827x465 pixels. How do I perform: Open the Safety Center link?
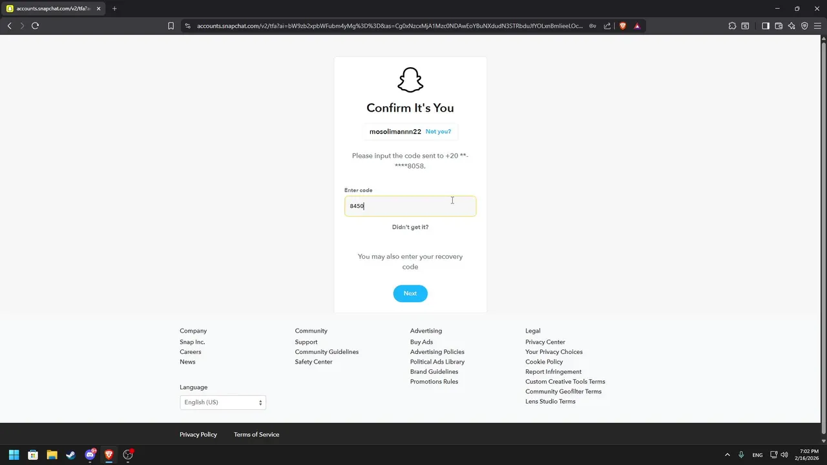313,362
